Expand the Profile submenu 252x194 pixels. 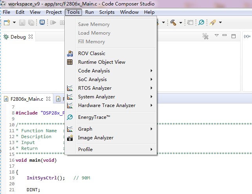[x=111, y=150]
